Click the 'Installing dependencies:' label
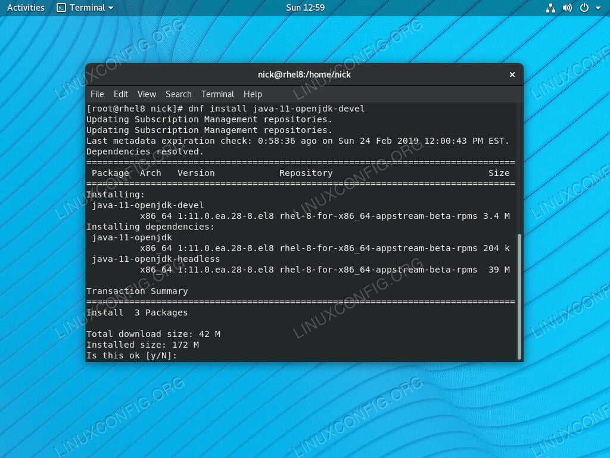This screenshot has height=458, width=610. [x=150, y=227]
